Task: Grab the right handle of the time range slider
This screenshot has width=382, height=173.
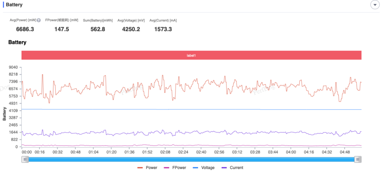Action: tap(358, 159)
